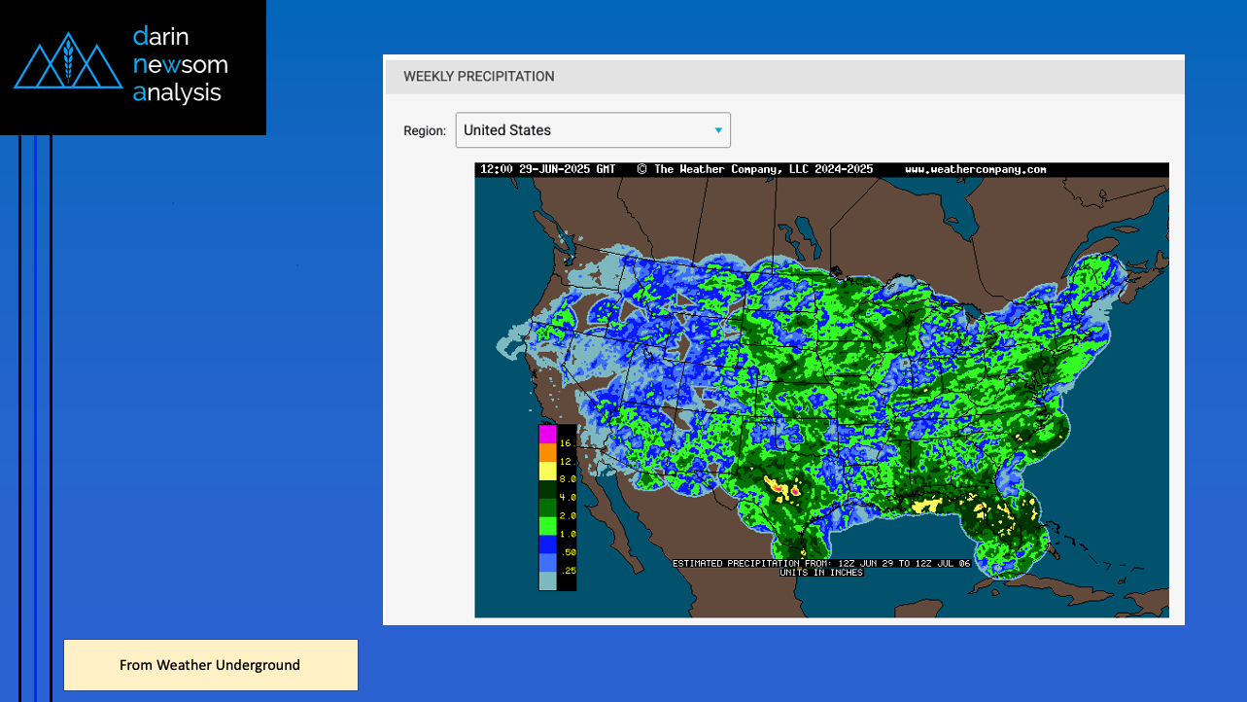Click the 12:00 29-JUN-2025 GMT timestamp
The width and height of the screenshot is (1247, 702).
click(547, 169)
